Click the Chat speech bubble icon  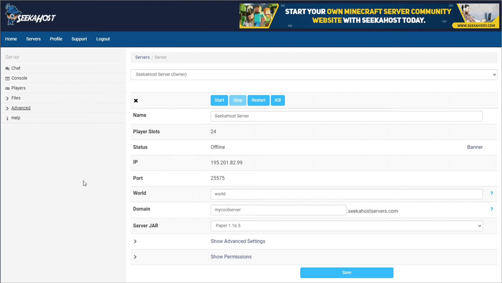(x=8, y=69)
